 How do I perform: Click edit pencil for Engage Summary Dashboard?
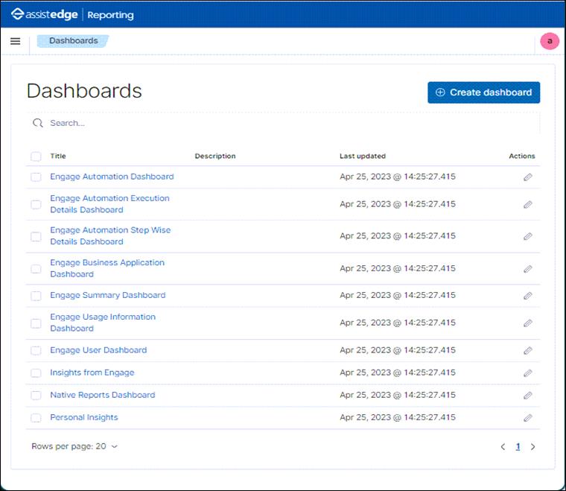(x=528, y=296)
